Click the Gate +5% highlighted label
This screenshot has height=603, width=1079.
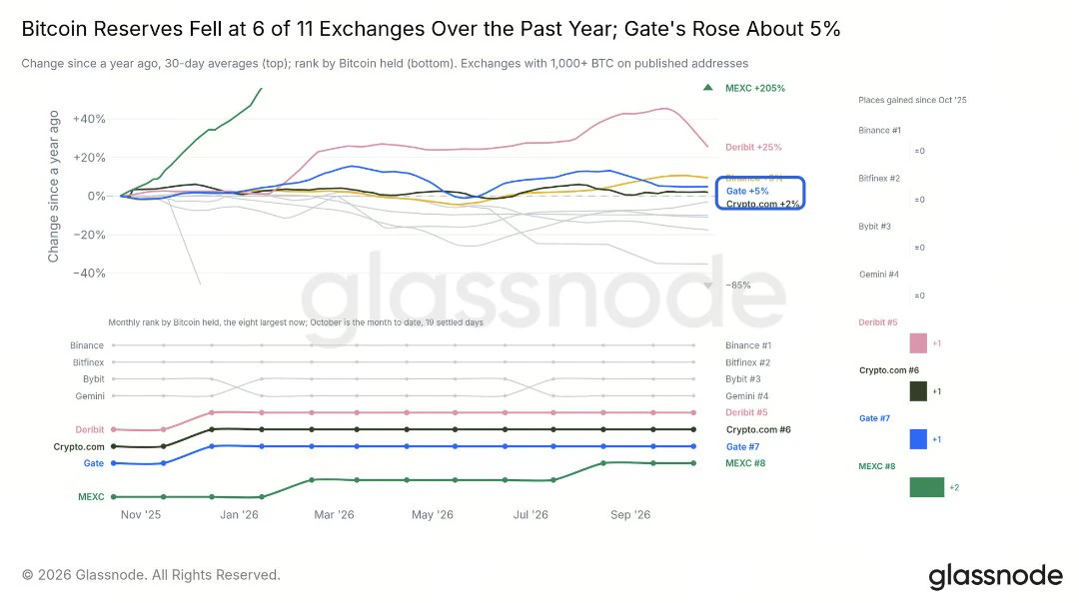coord(747,191)
